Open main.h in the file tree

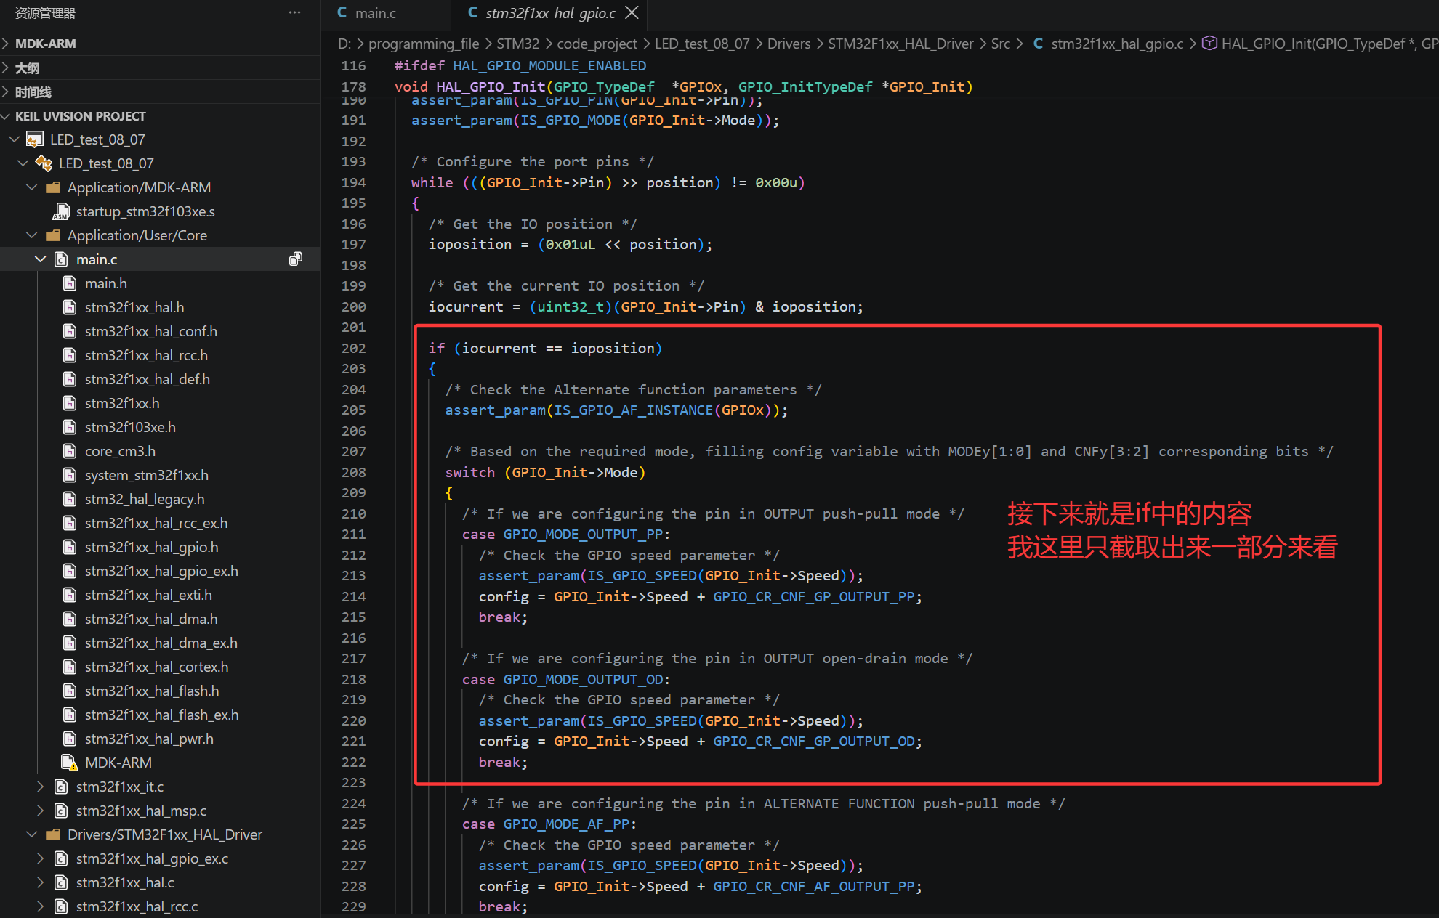(106, 283)
